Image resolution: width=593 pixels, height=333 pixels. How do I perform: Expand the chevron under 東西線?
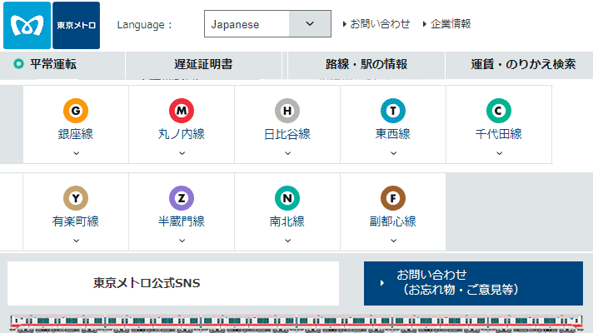click(x=394, y=153)
